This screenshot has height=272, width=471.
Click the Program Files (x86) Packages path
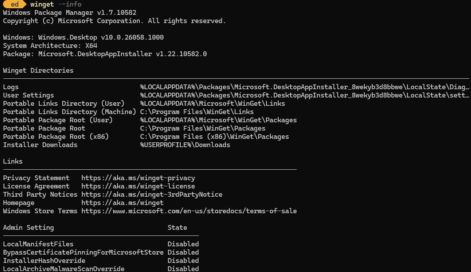click(215, 137)
